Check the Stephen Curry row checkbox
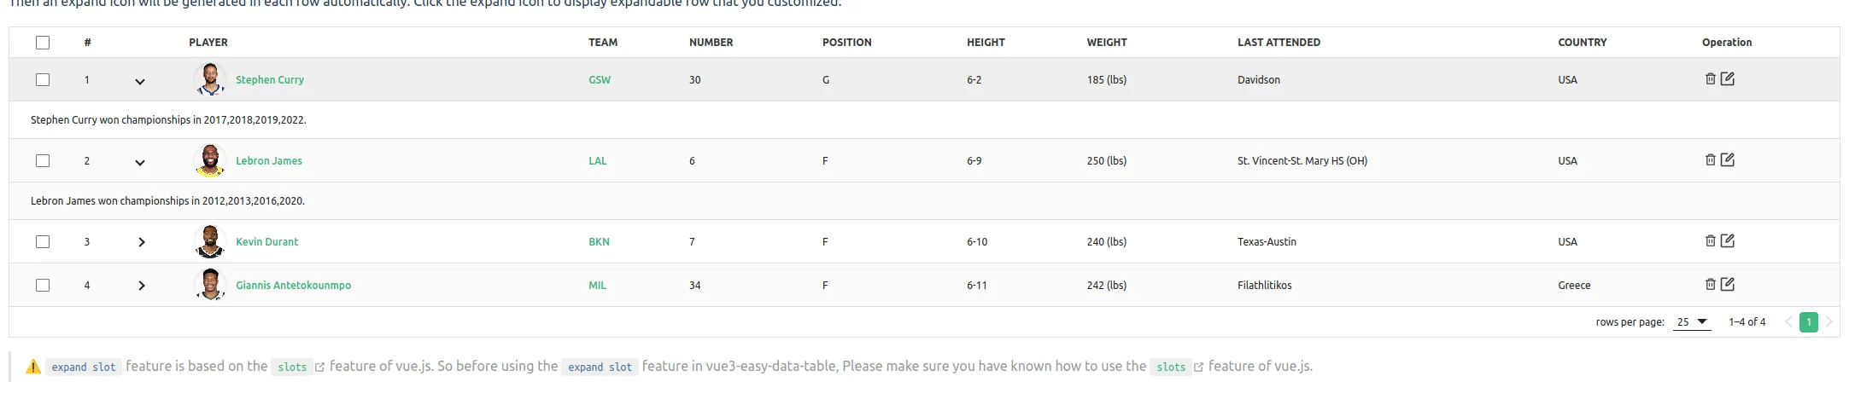 (x=43, y=80)
